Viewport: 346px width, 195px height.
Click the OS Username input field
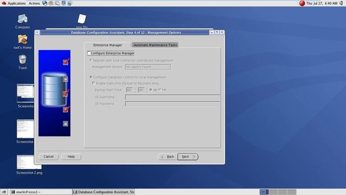click(x=172, y=97)
